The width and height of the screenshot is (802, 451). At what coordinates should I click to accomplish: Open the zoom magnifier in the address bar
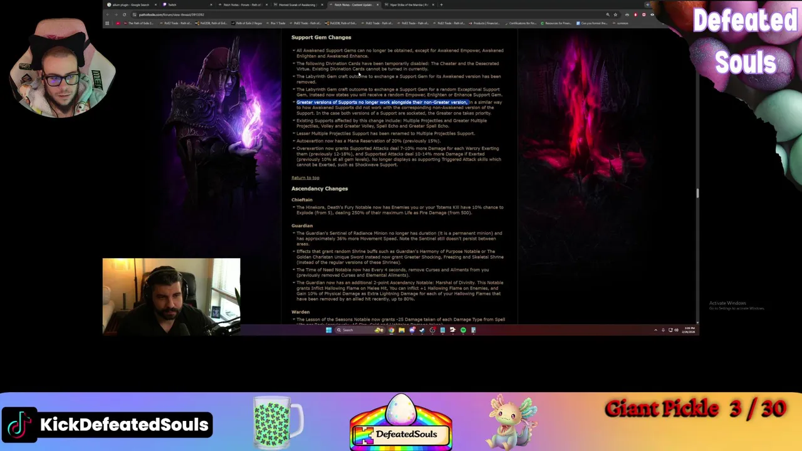(608, 14)
